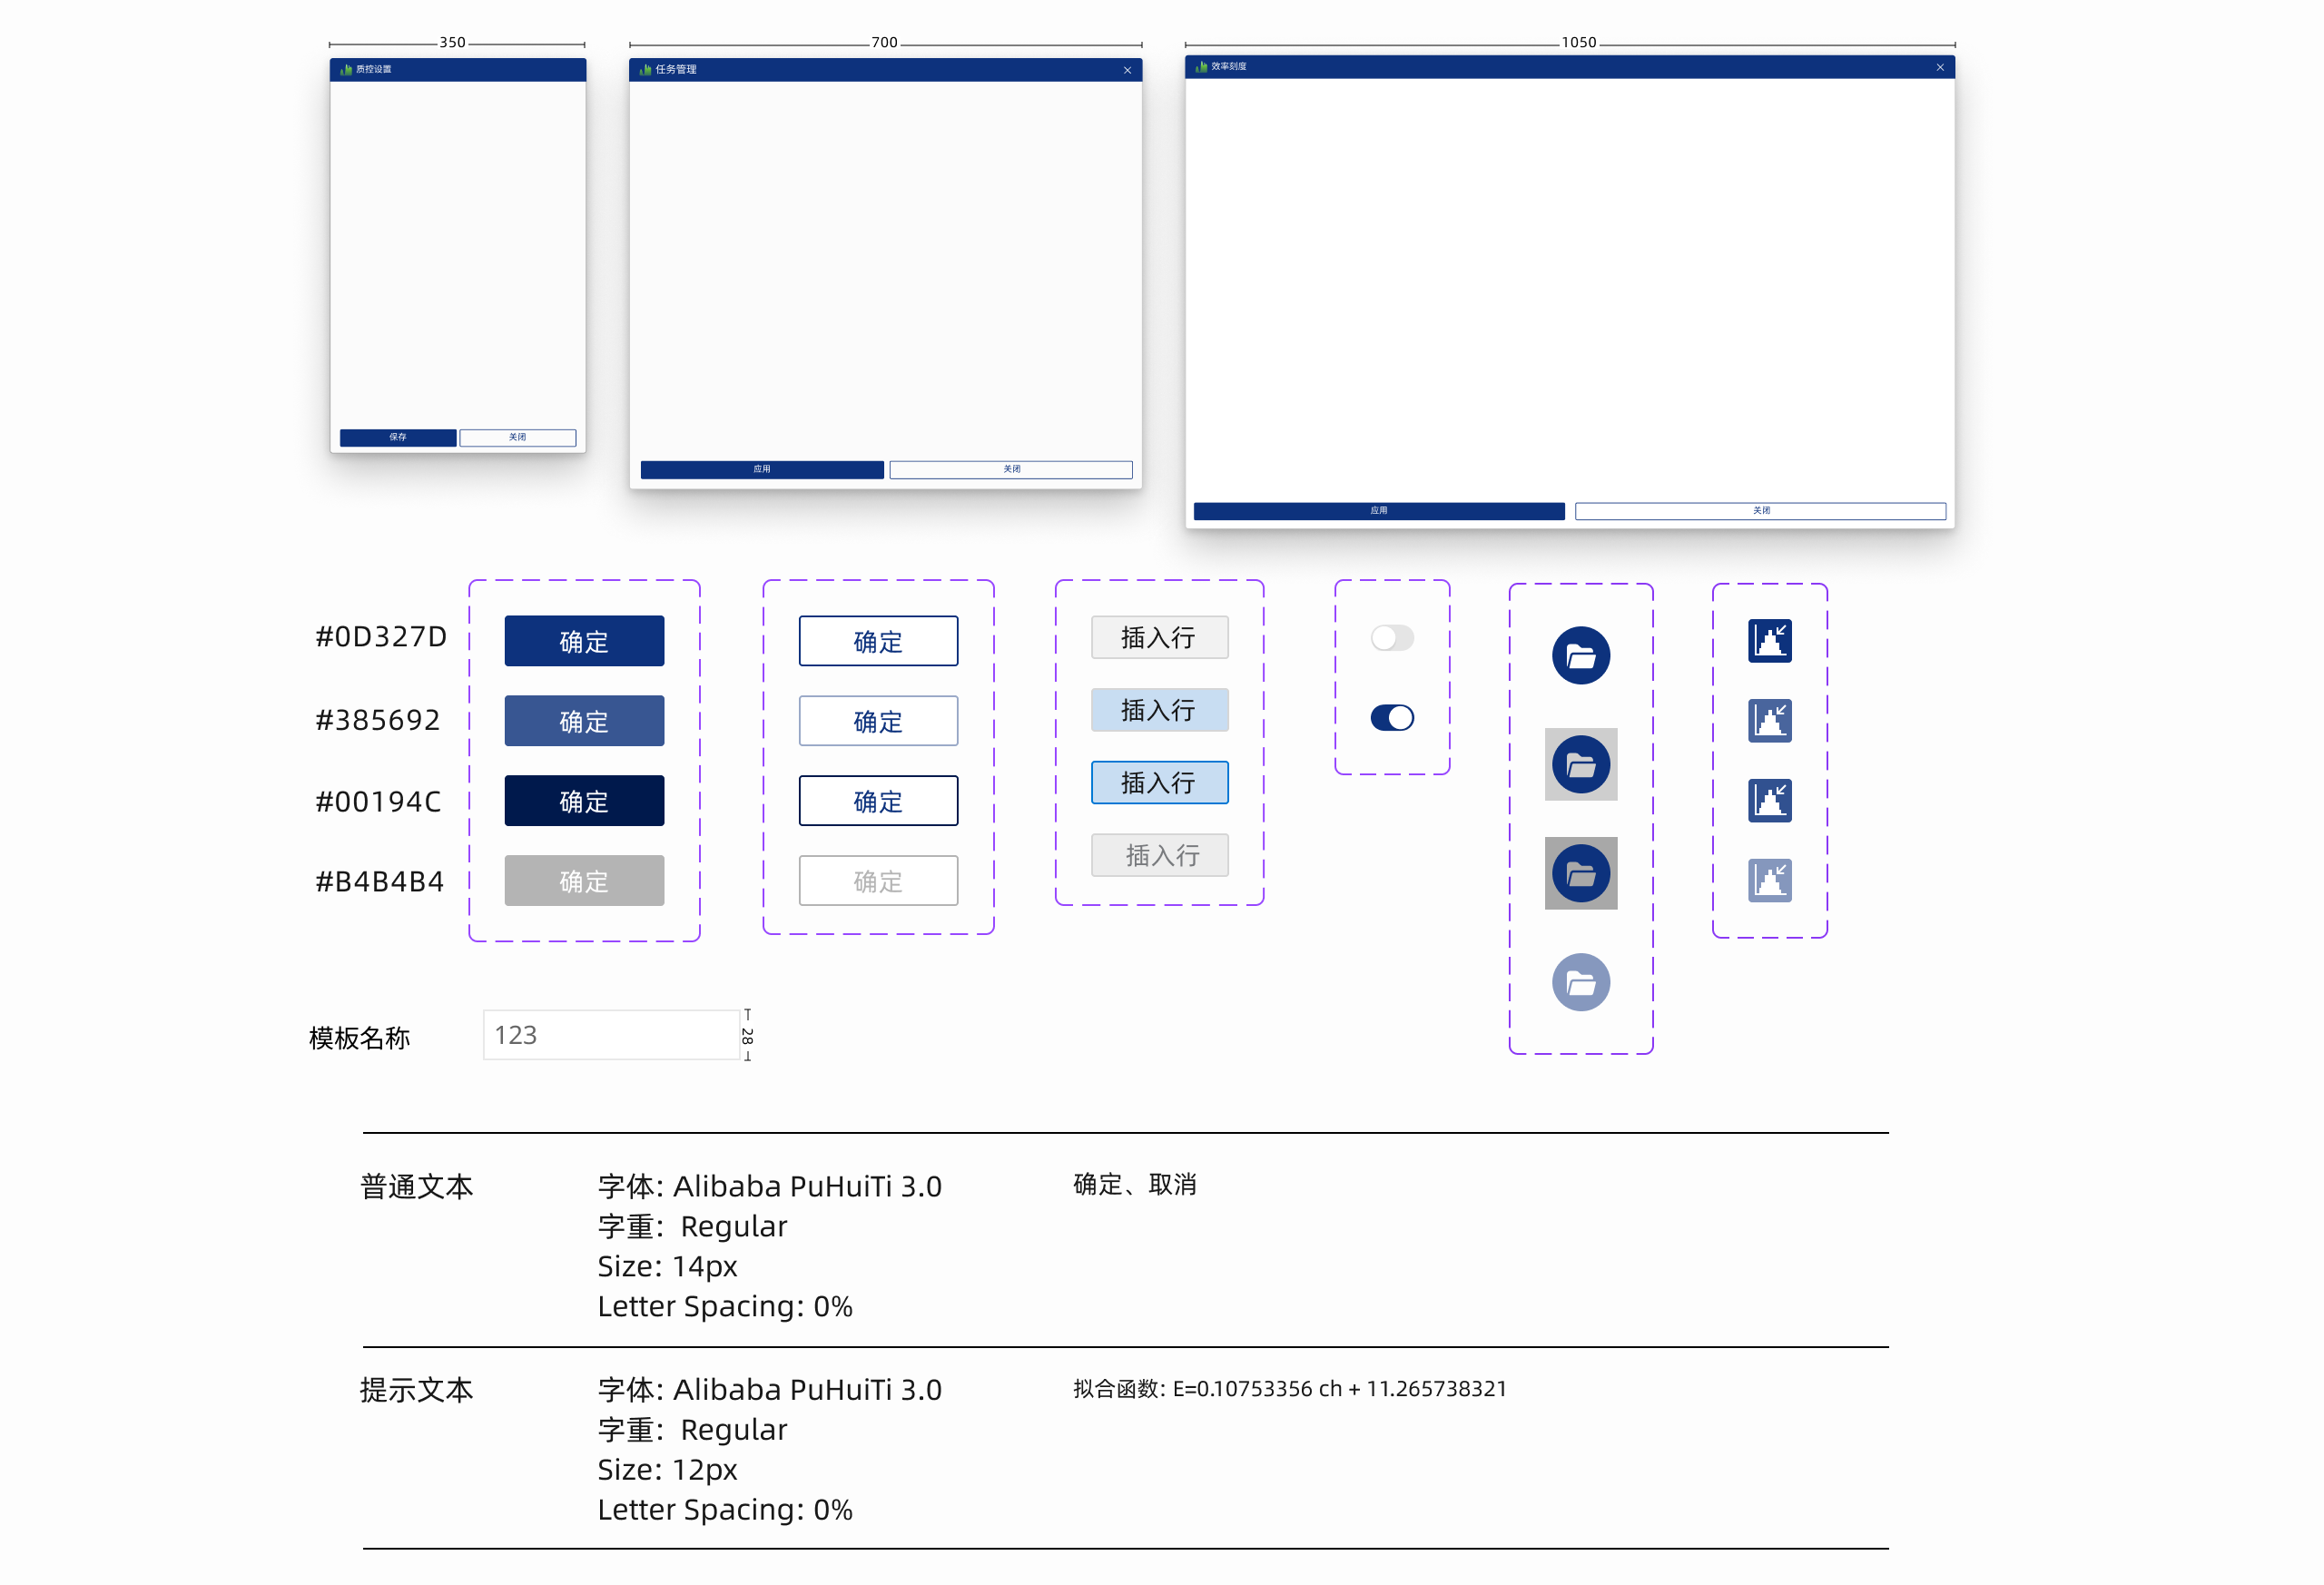Click the #00194C dark navy 确定 button
Screen dimensions: 2324x1585
click(x=584, y=801)
